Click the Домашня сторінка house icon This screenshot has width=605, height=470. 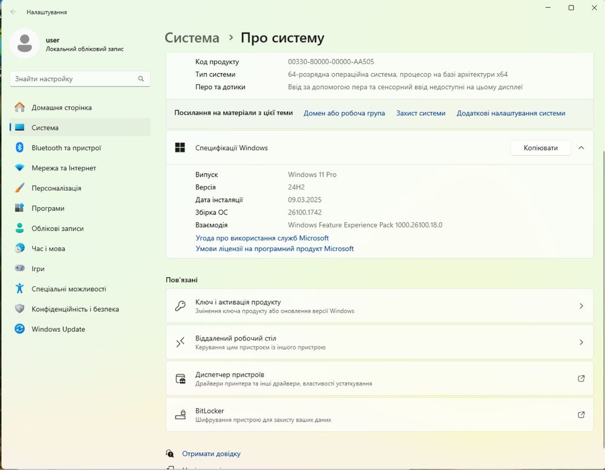pyautogui.click(x=19, y=107)
